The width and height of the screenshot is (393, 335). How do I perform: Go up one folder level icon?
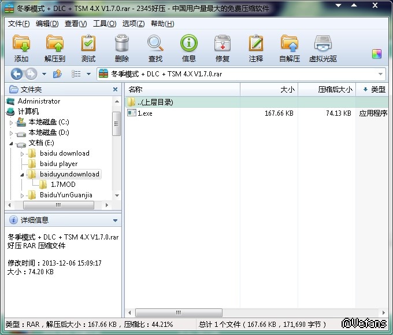[57, 74]
